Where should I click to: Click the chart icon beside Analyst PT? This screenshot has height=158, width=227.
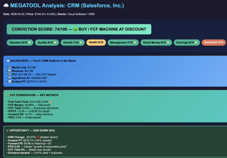pos(10,82)
